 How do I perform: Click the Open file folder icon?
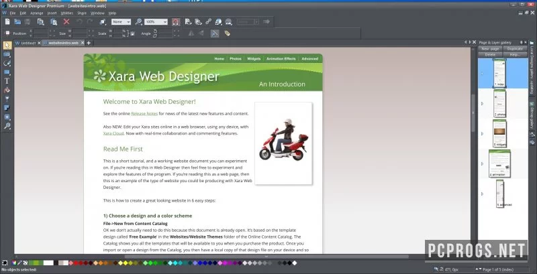[x=17, y=22]
